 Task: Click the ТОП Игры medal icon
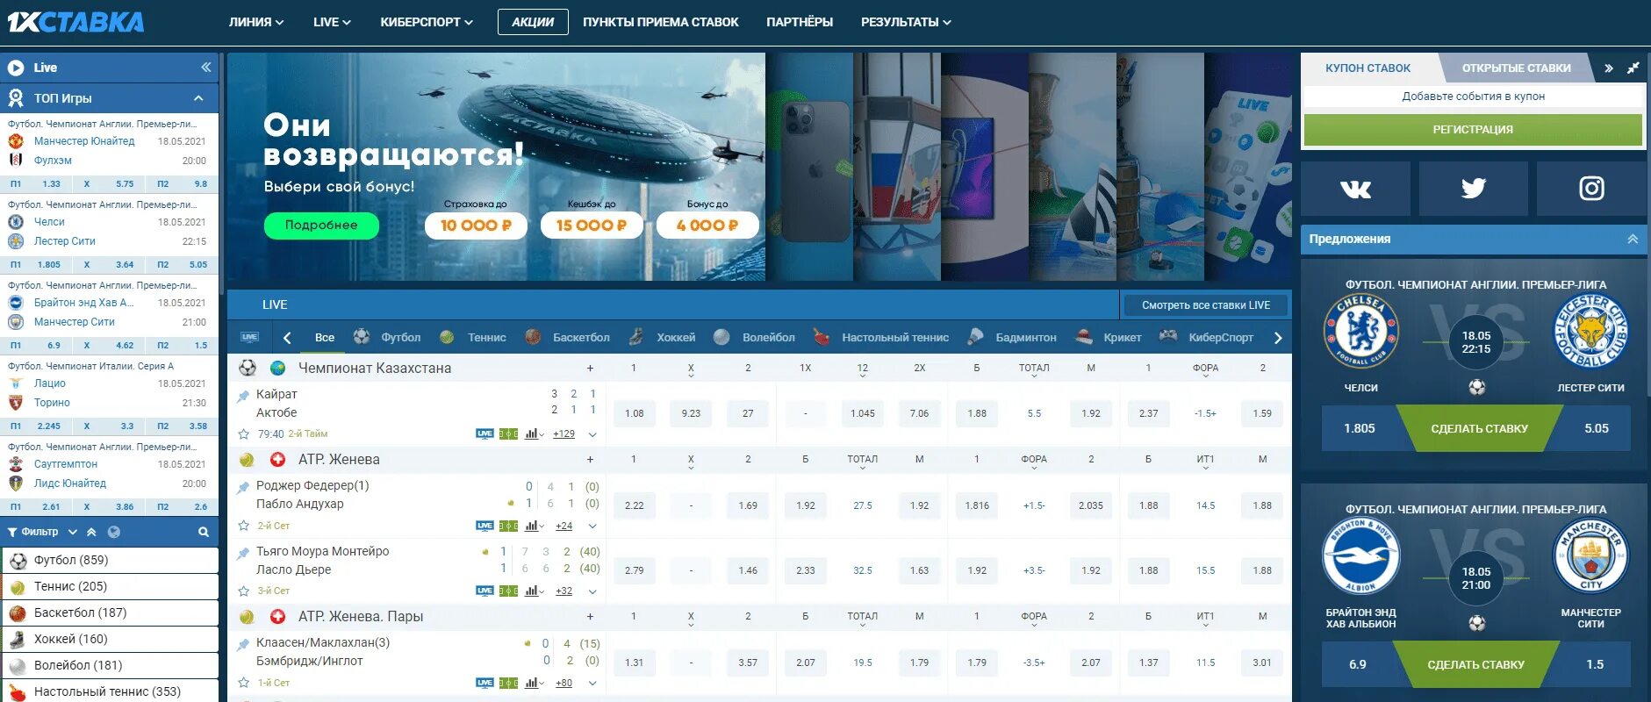[16, 98]
